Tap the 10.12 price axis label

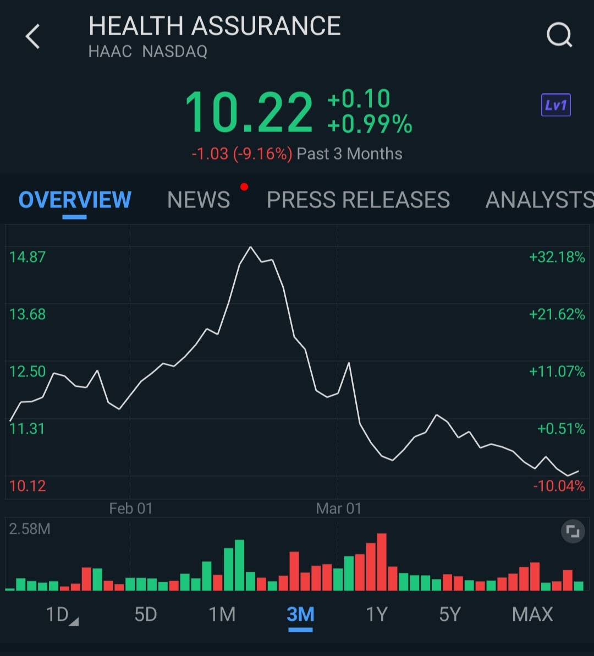27,486
